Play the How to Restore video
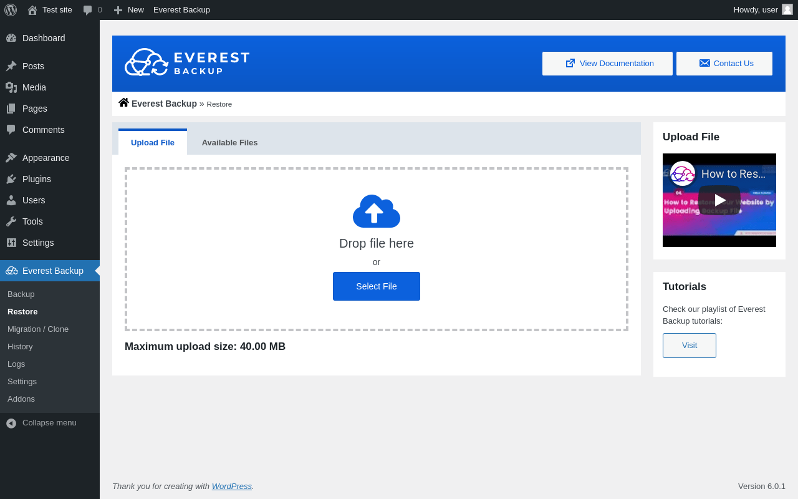 [x=719, y=200]
